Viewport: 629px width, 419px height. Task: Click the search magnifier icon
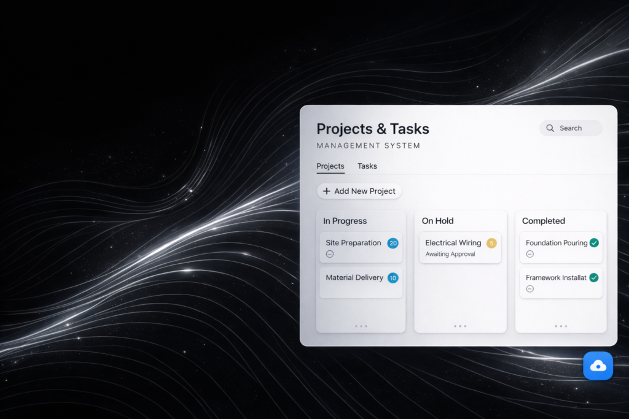[x=550, y=128]
